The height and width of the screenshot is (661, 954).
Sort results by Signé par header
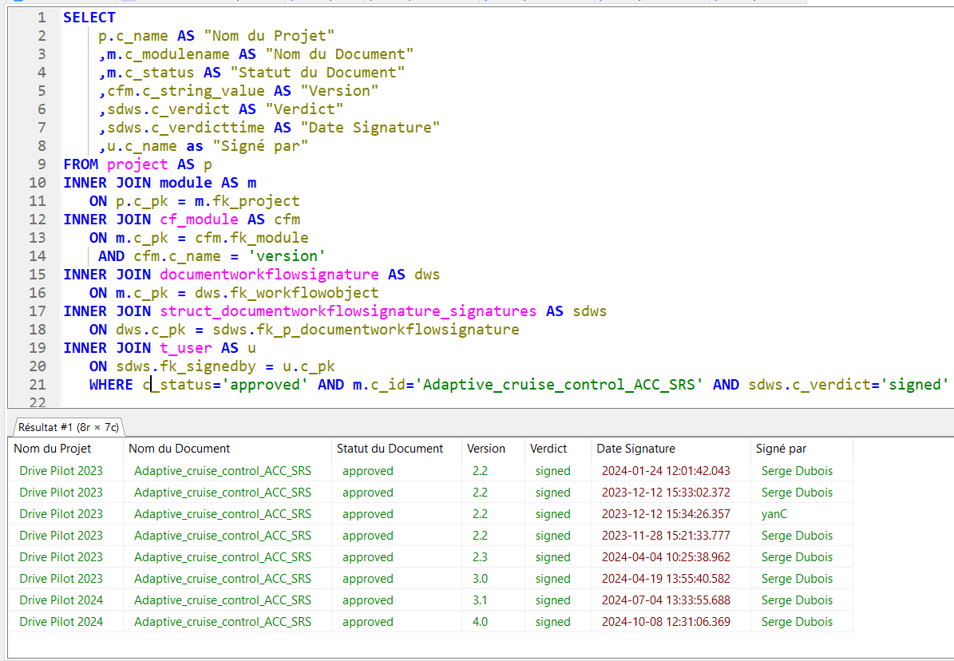click(x=781, y=449)
